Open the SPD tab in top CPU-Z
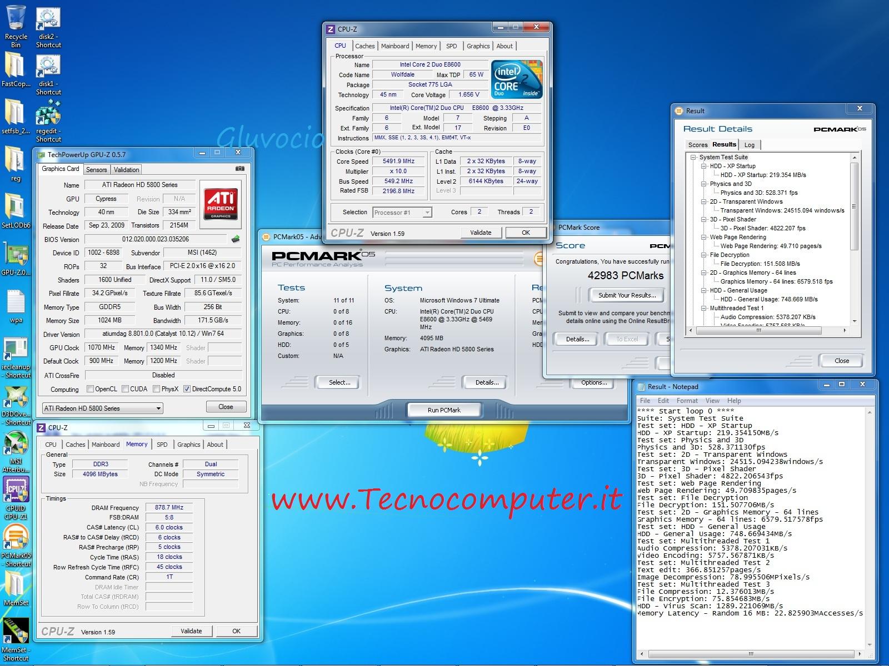The width and height of the screenshot is (889, 666). click(x=452, y=46)
